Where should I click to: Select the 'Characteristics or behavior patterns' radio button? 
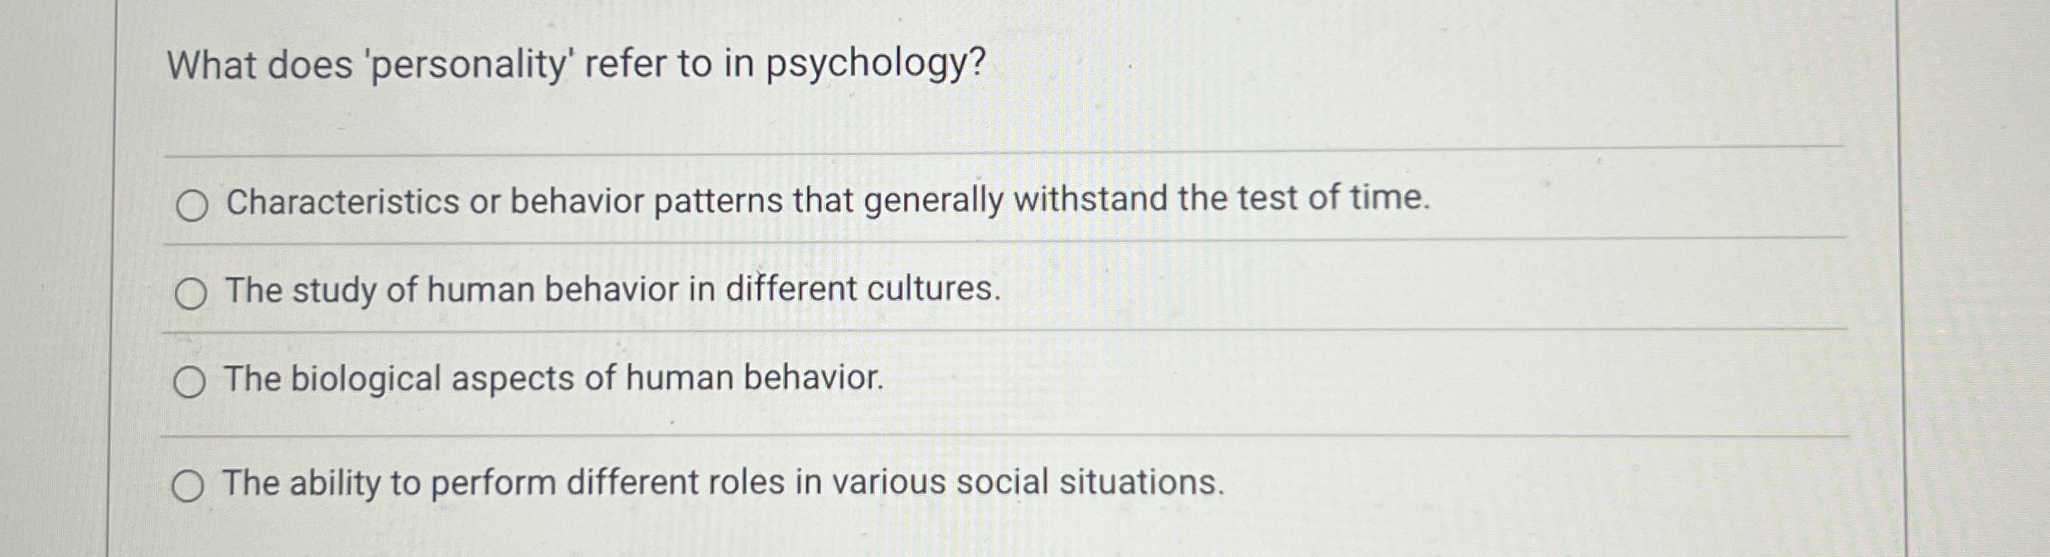coord(191,206)
